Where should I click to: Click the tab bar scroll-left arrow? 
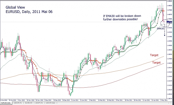tap(168, 103)
